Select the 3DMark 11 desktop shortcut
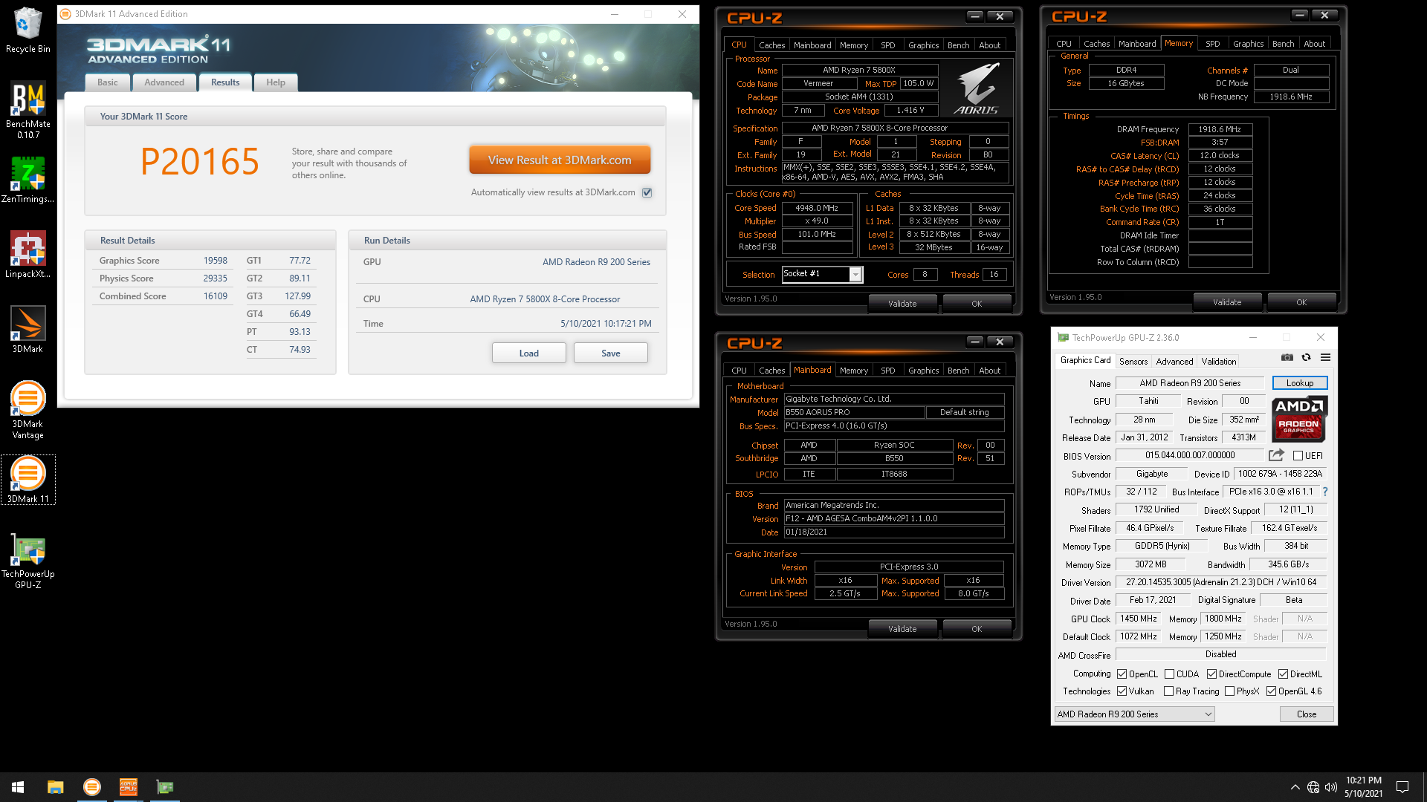Screen dimensions: 1427x802 pyautogui.click(x=27, y=480)
